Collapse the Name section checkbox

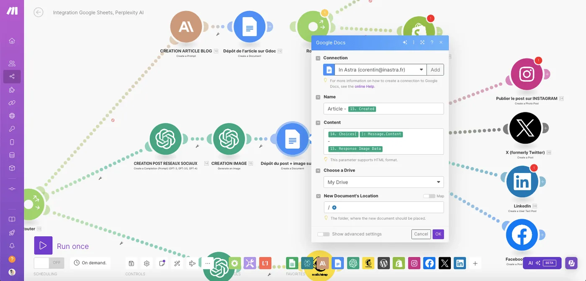[x=318, y=97]
